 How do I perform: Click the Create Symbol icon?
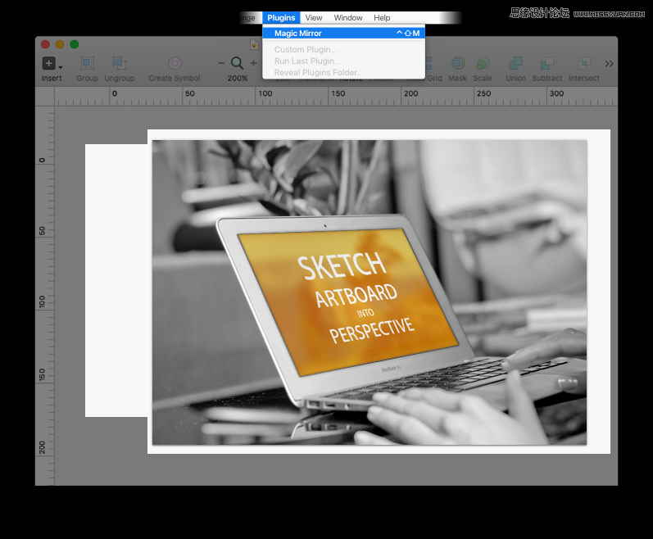pos(175,63)
